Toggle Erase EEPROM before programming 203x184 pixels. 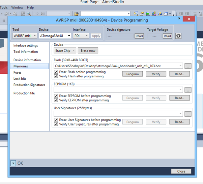point(56,96)
